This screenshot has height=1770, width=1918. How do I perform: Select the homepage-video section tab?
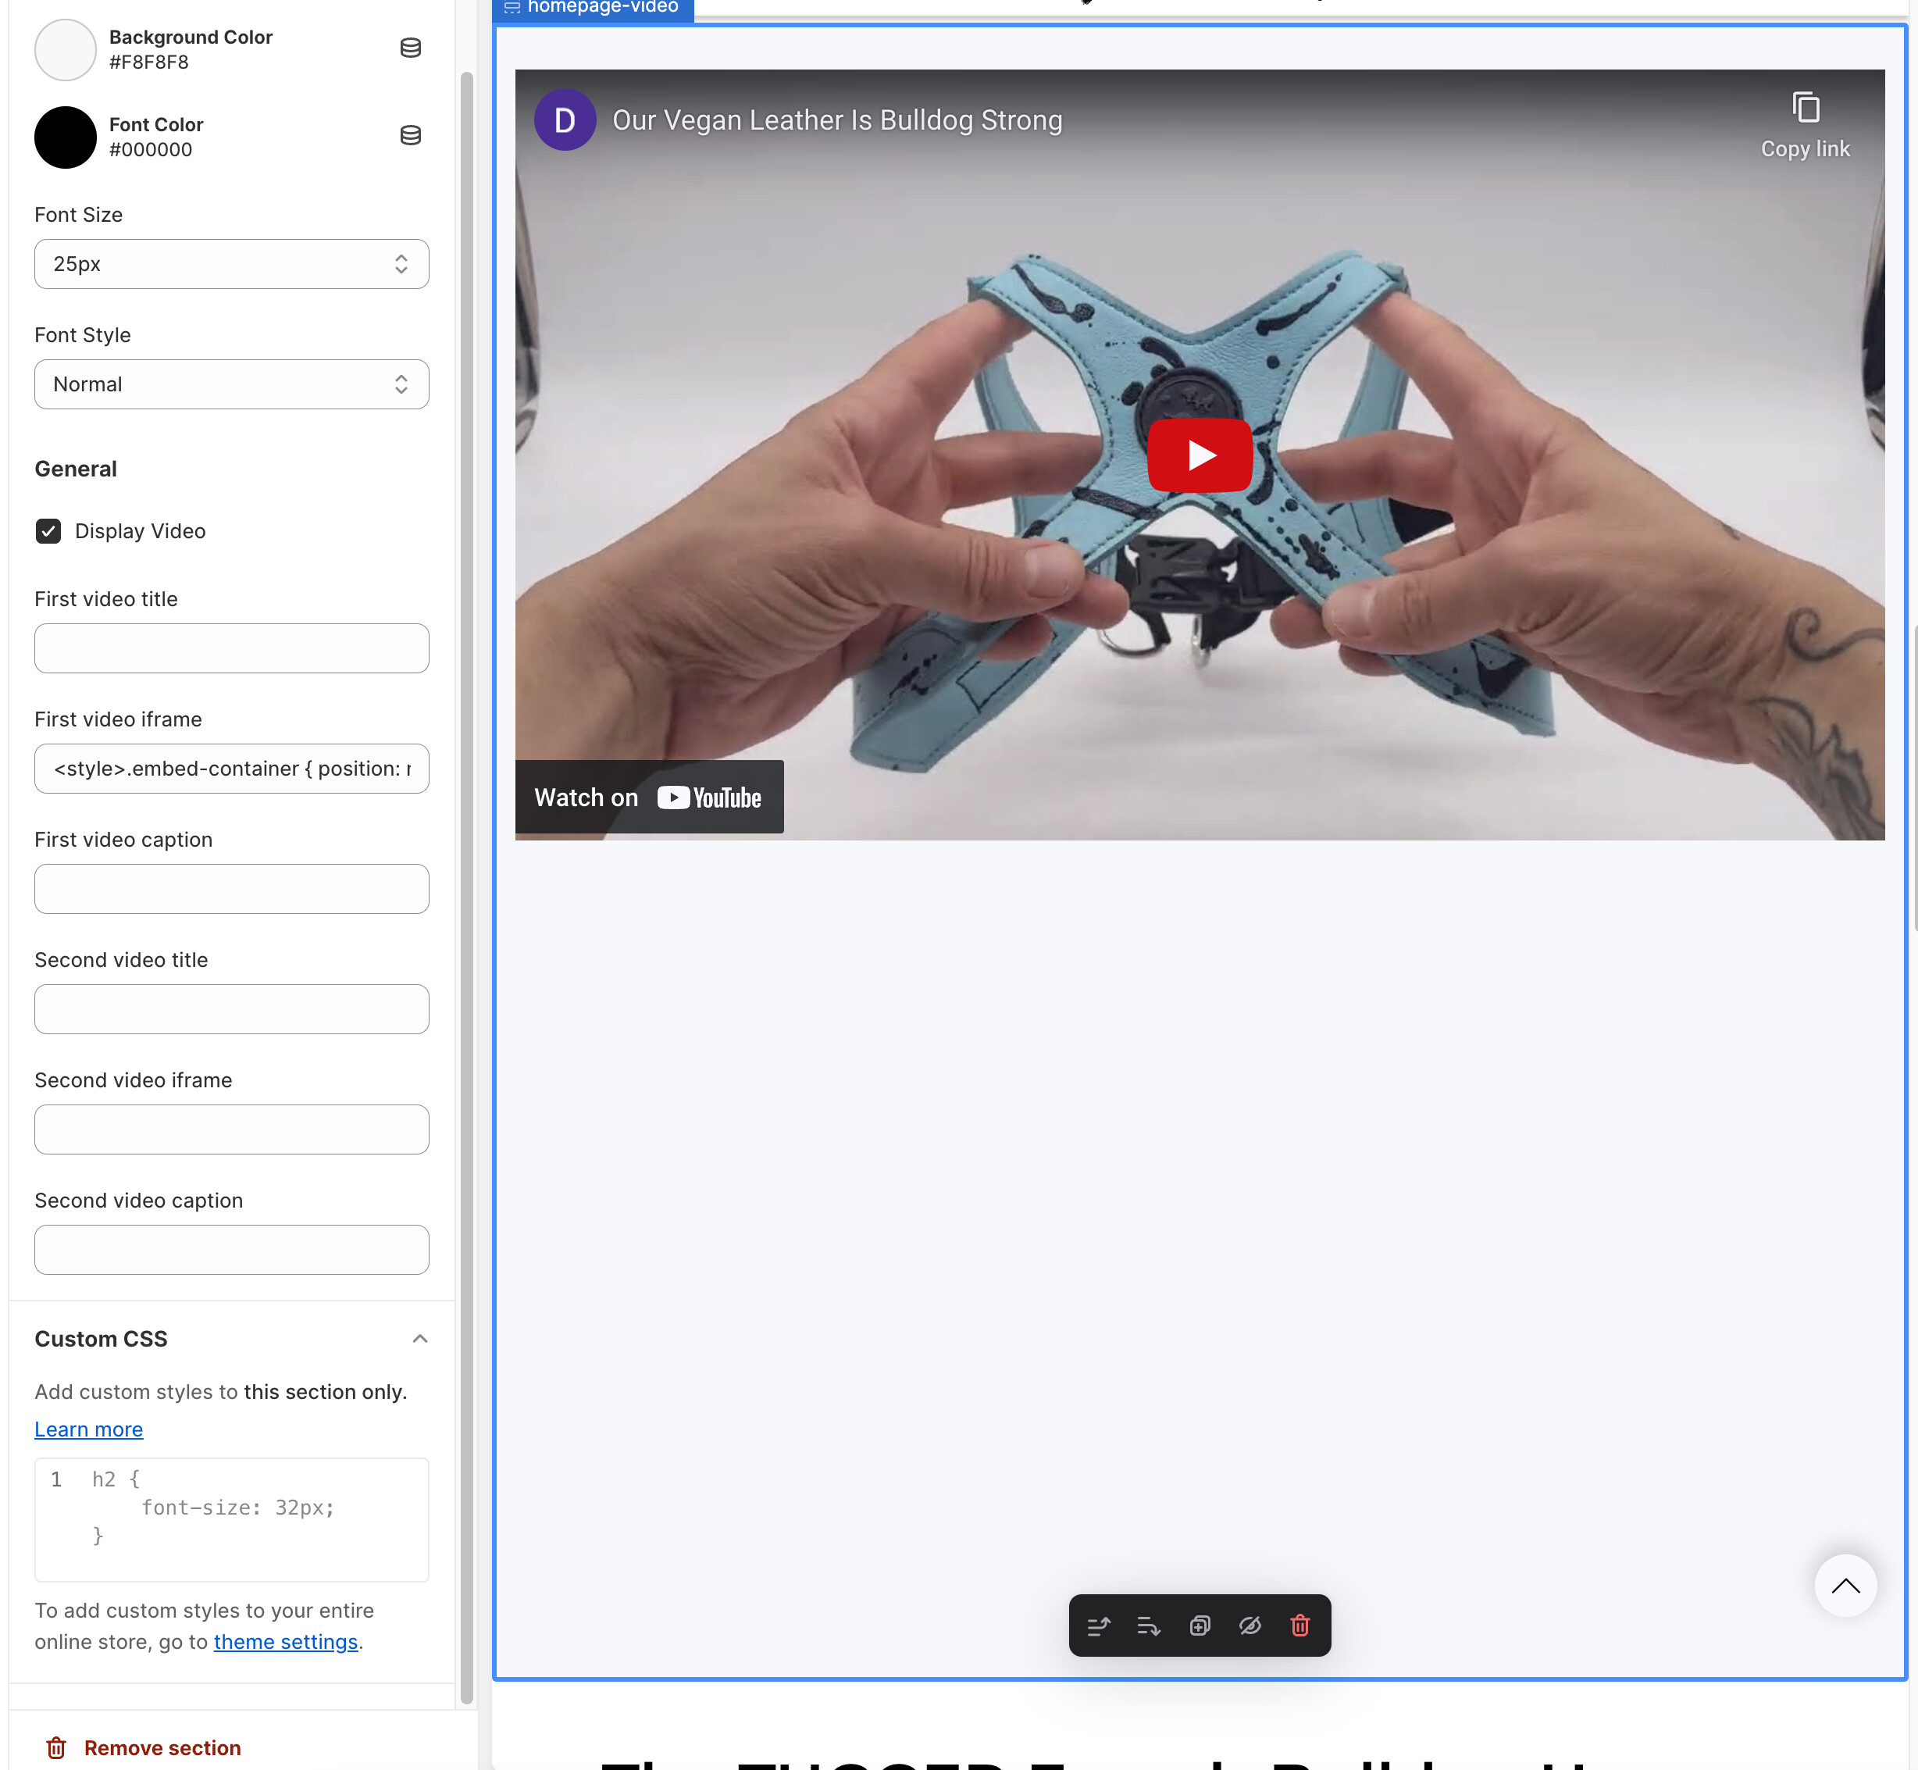tap(593, 8)
